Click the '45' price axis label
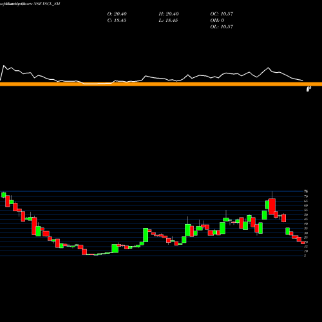The image size is (322, 322). pos(306,219)
